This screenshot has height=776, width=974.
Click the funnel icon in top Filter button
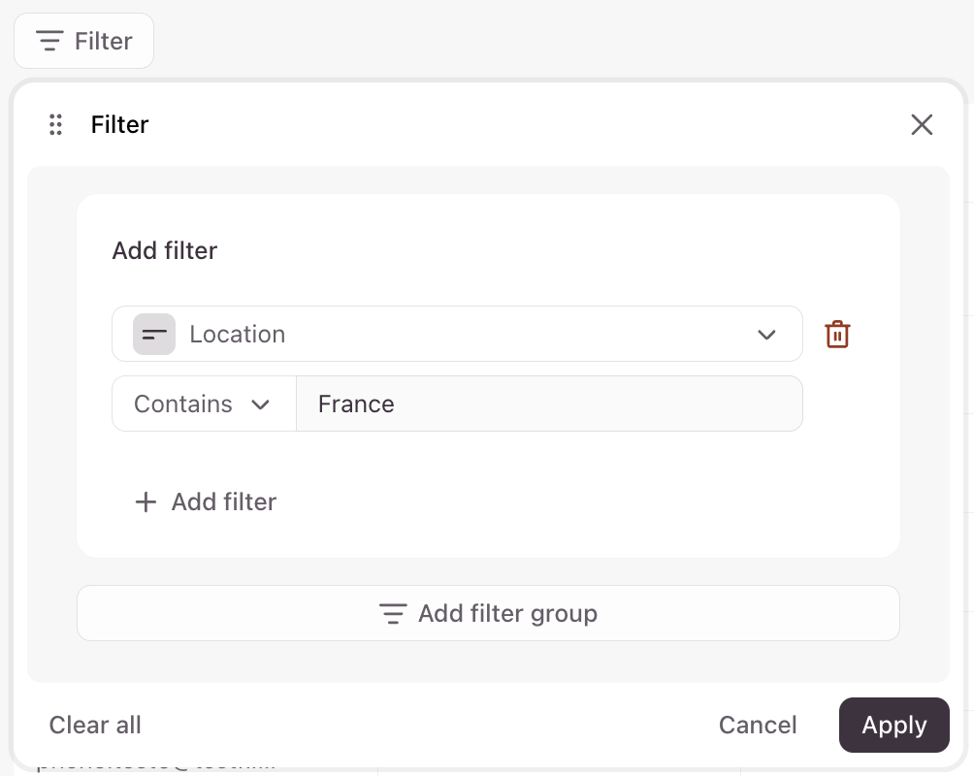[49, 41]
